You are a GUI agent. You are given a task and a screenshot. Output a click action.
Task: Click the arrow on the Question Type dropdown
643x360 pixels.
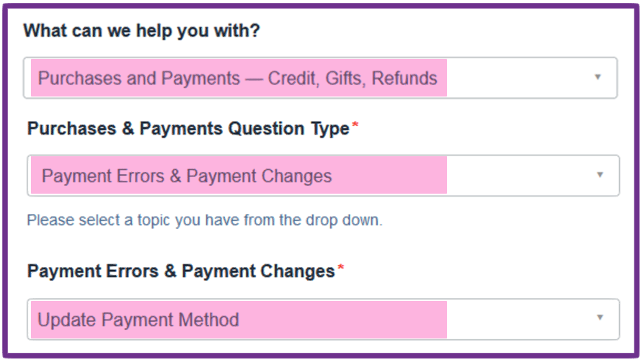tap(599, 175)
